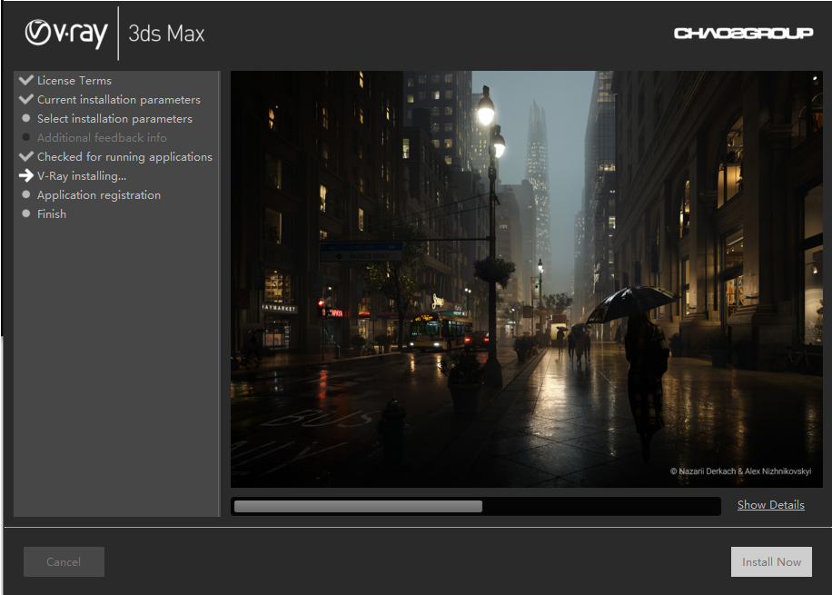
Task: Click the rainy city street render image
Action: 527,279
